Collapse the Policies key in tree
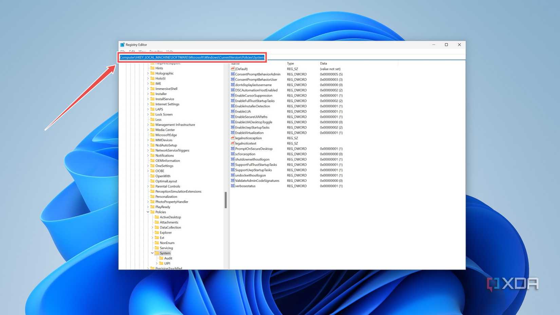Viewport: 560px width, 315px height. point(148,212)
